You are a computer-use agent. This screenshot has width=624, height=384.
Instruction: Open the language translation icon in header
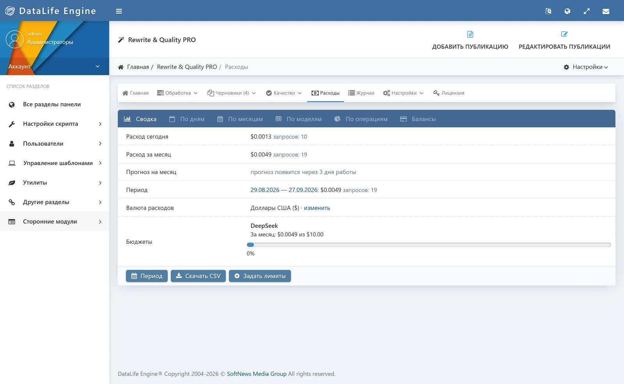point(548,11)
